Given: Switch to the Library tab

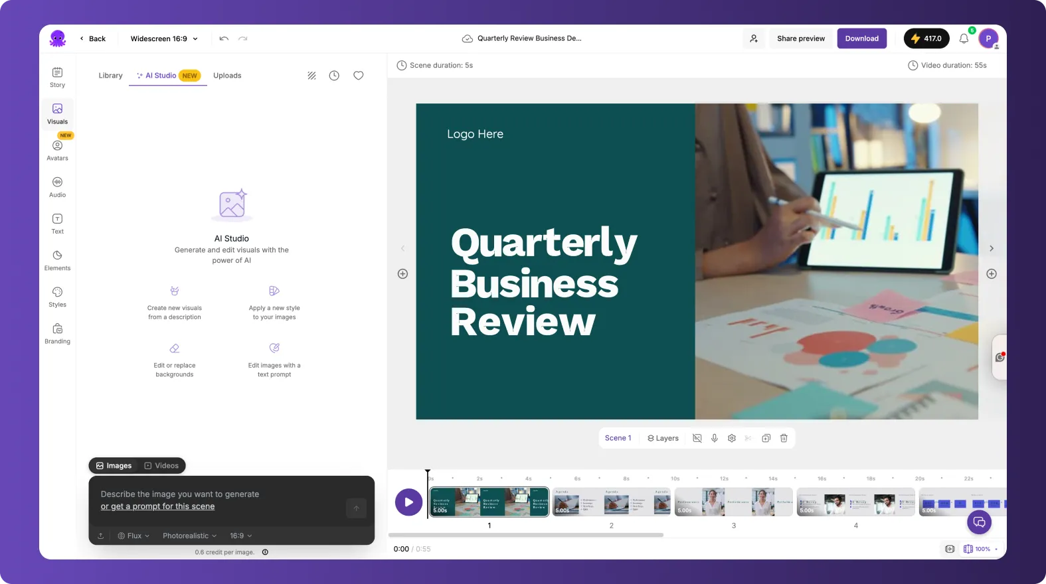Looking at the screenshot, I should click(110, 76).
